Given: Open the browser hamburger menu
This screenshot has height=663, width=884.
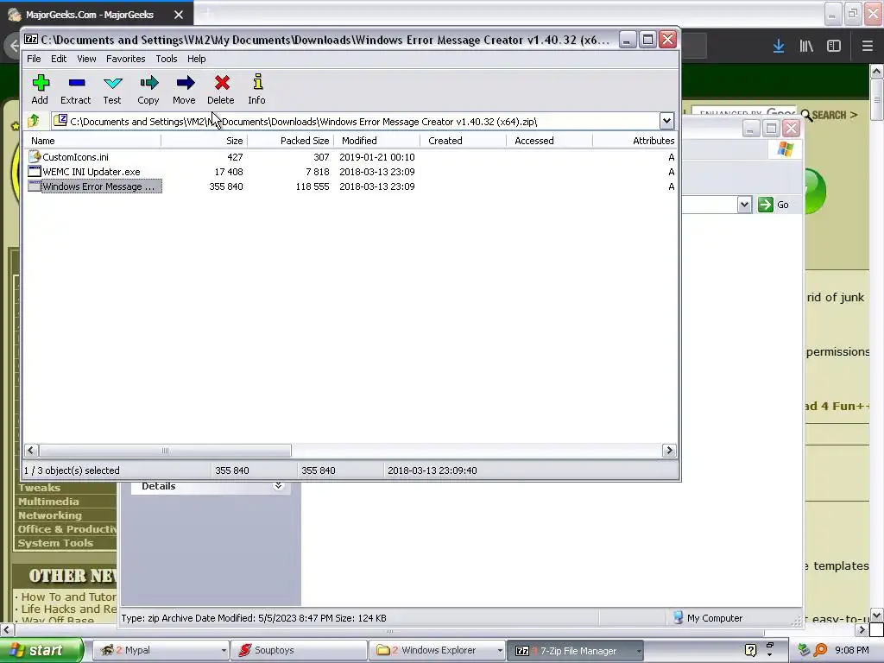Looking at the screenshot, I should pyautogui.click(x=867, y=47).
